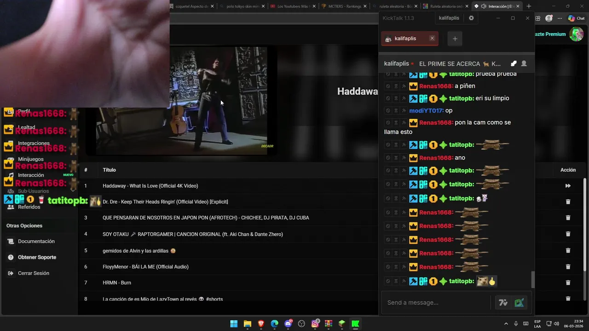Mute the Interacción tab speaker icon
589x331 pixels.
pyautogui.click(x=483, y=6)
